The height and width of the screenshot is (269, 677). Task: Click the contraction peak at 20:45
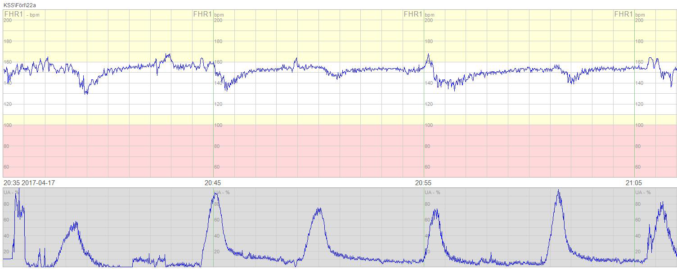216,194
